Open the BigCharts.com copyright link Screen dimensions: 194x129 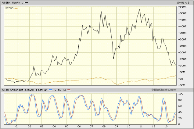point(163,90)
